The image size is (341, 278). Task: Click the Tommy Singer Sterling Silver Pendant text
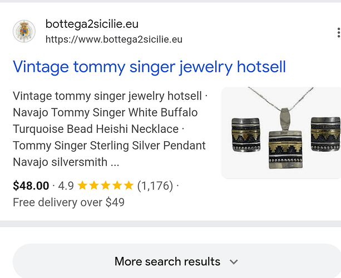(x=109, y=146)
